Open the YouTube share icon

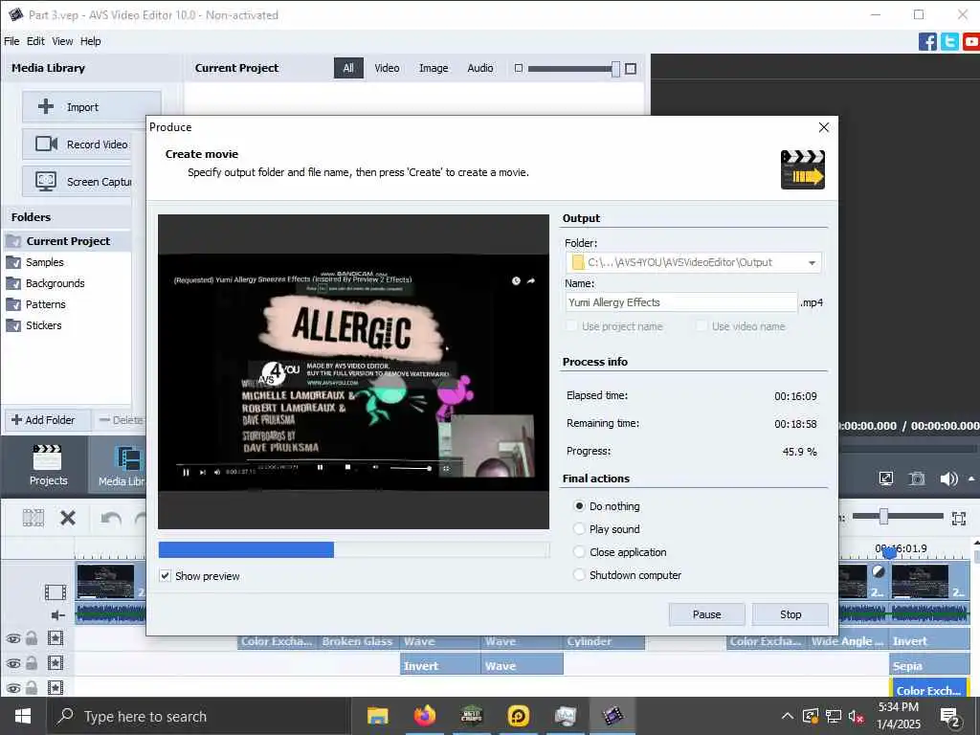click(971, 41)
